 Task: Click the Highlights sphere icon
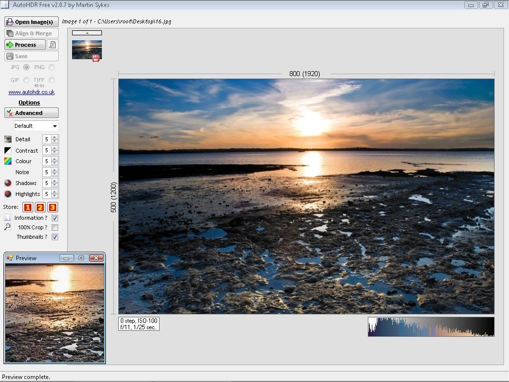click(x=8, y=194)
